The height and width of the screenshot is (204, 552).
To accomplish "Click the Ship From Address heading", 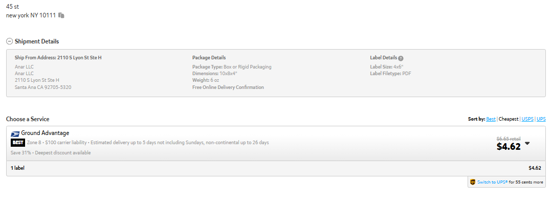I will [58, 58].
